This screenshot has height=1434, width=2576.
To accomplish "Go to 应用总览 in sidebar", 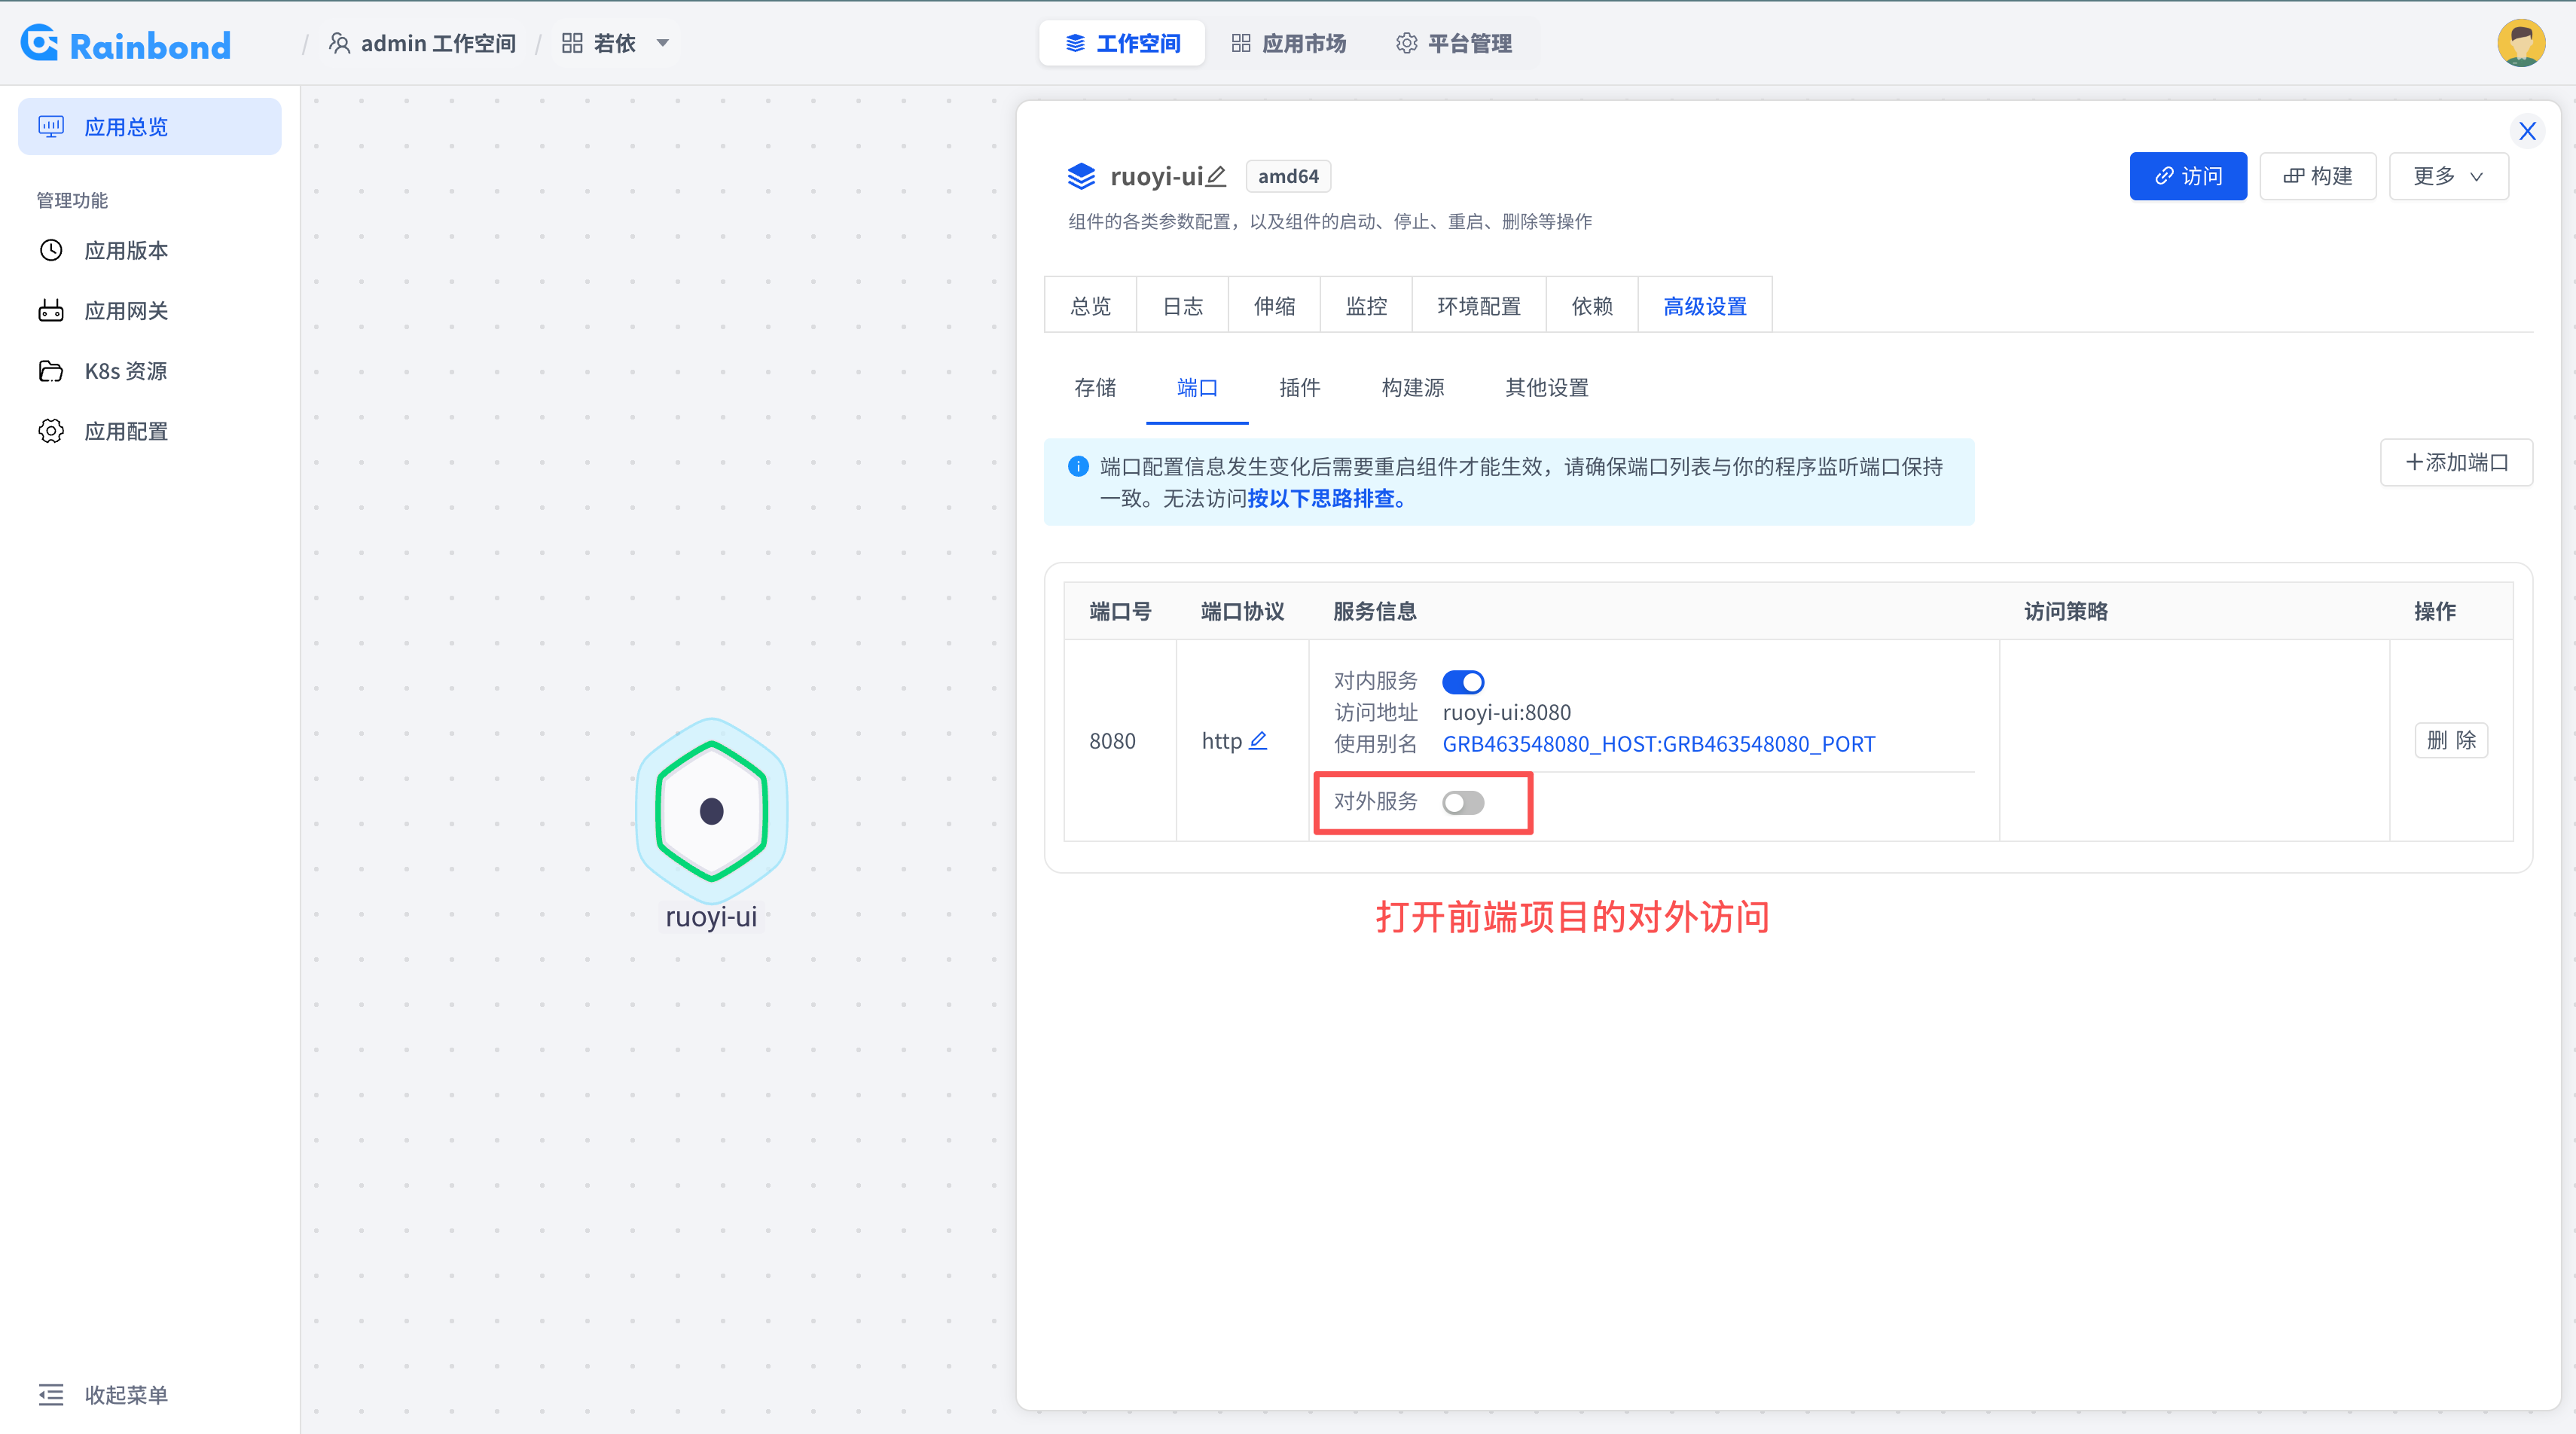I will point(150,126).
